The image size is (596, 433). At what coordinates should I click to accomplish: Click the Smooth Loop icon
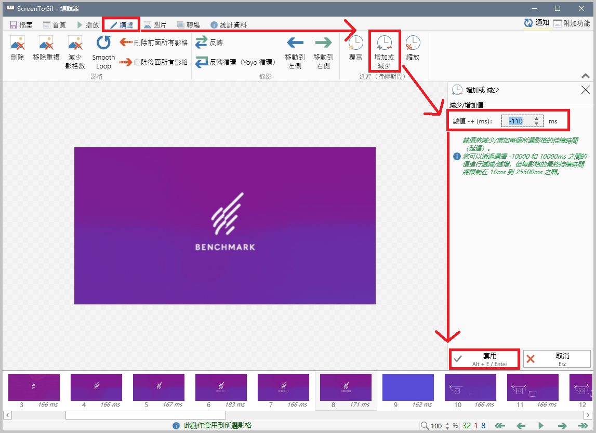[103, 44]
